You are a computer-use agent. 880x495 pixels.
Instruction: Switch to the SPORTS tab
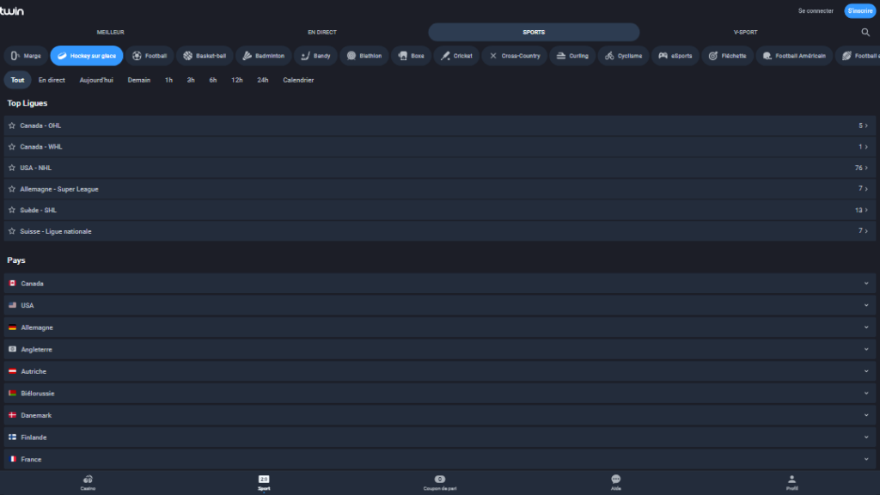[x=534, y=33]
